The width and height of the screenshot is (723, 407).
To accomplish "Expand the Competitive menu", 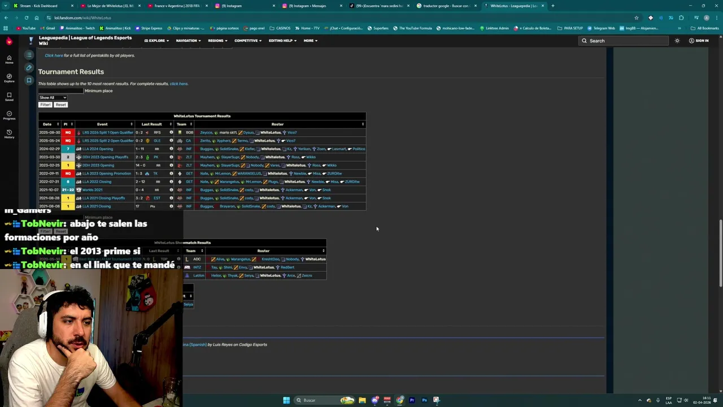I will tap(248, 41).
